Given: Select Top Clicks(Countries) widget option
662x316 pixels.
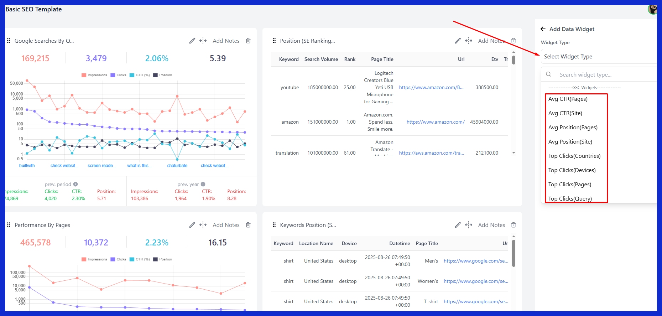Looking at the screenshot, I should click(574, 156).
